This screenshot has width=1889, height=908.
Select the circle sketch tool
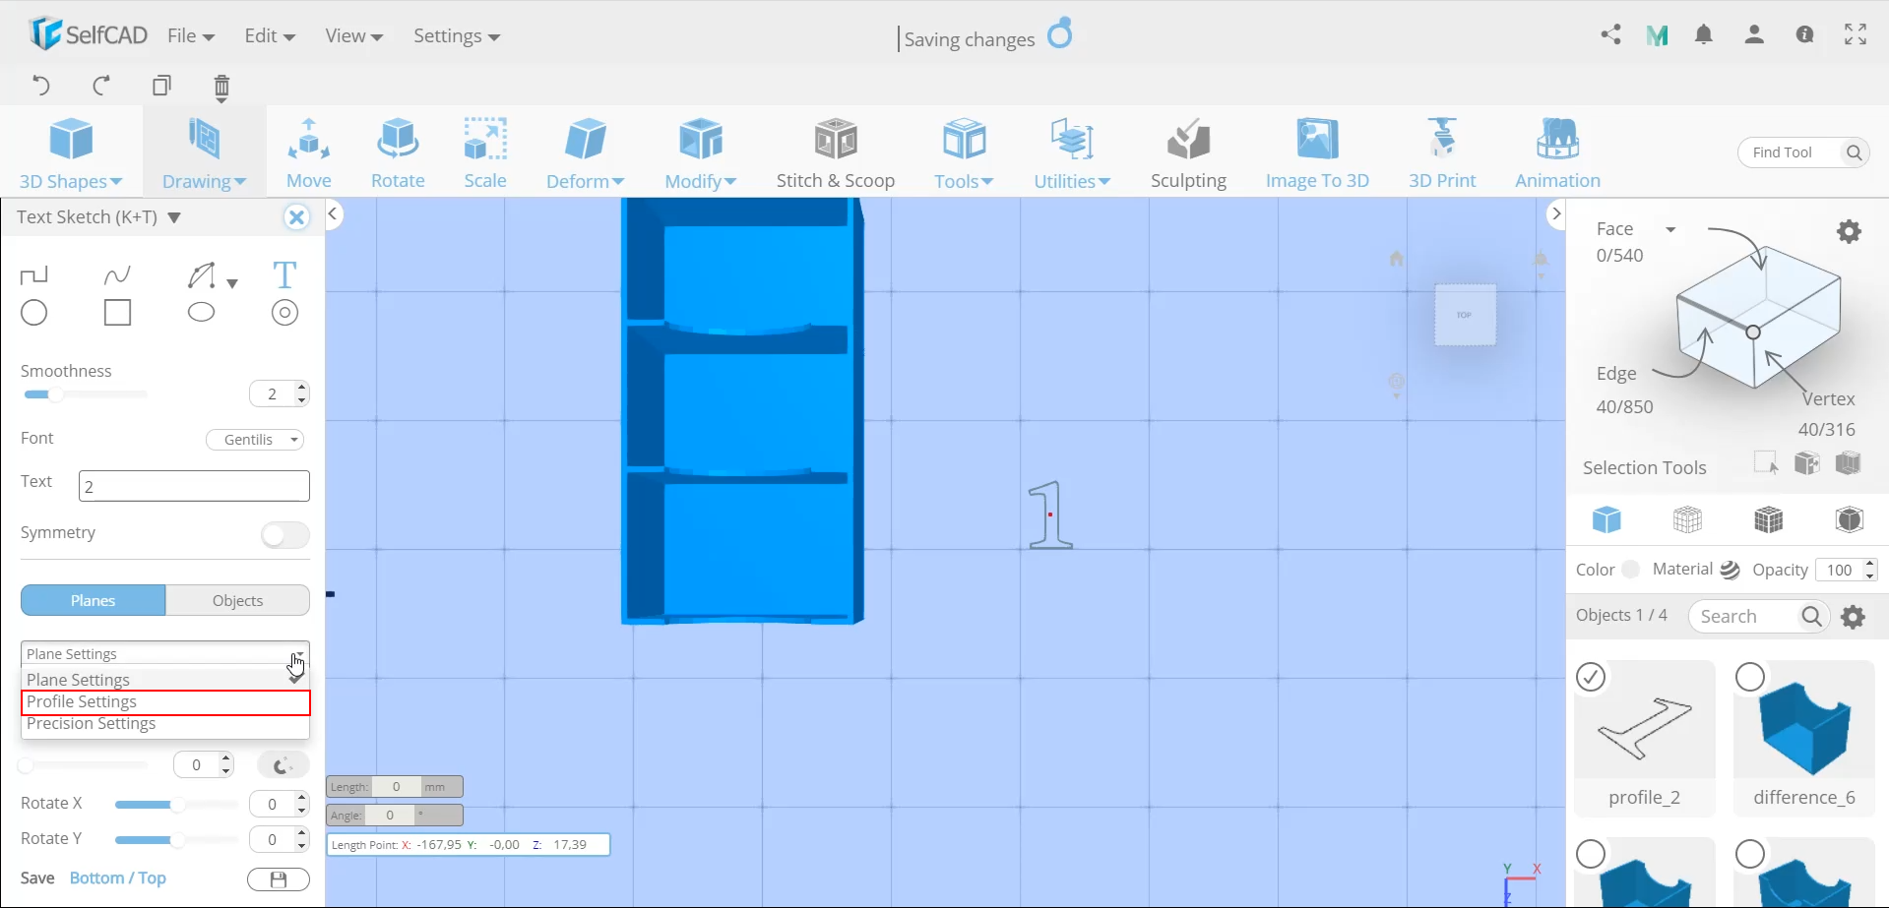click(34, 313)
